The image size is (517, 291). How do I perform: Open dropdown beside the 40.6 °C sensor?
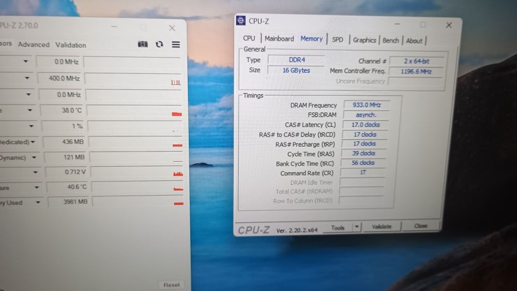click(x=37, y=187)
